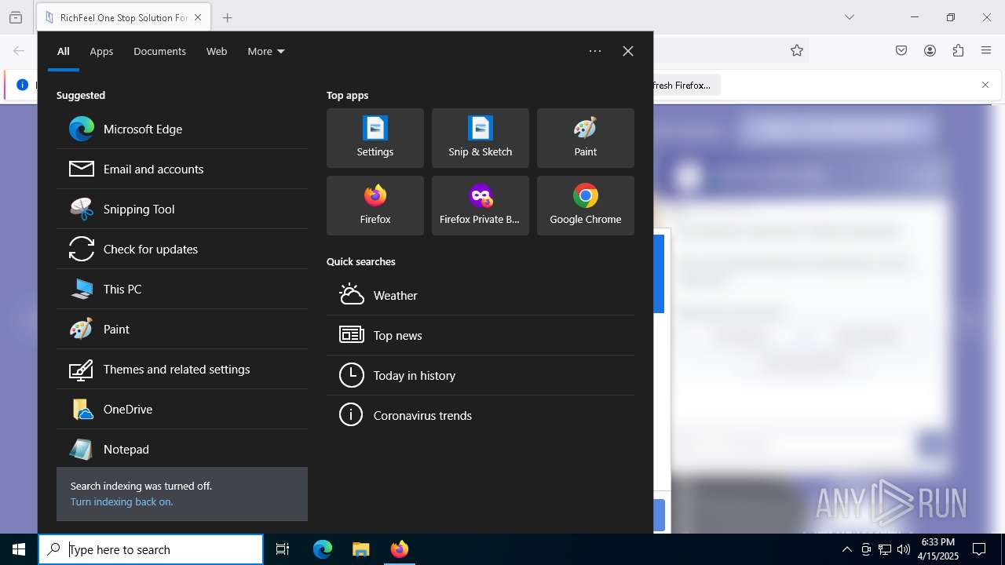Image resolution: width=1005 pixels, height=565 pixels.
Task: Open Firefox application menu
Action: (x=986, y=50)
